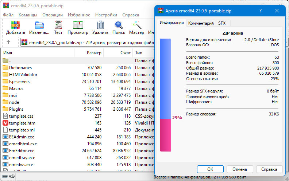Click the EmEditor.exe size 24 652 624
The width and height of the screenshot is (289, 181).
pyautogui.click(x=92, y=151)
